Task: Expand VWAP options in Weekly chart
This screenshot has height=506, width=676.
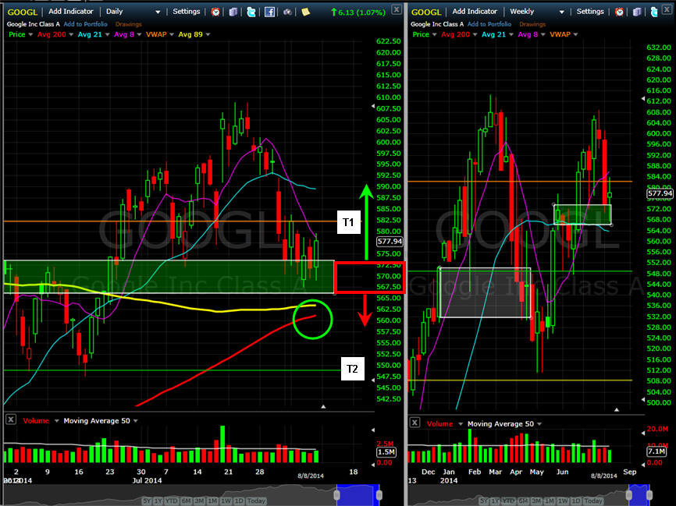Action: (575, 35)
